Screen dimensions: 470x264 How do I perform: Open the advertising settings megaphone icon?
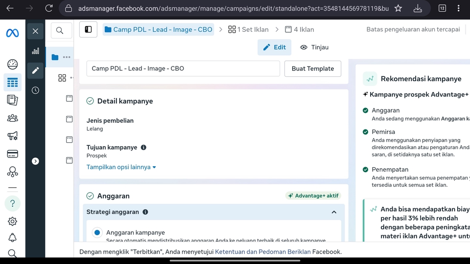(x=12, y=136)
